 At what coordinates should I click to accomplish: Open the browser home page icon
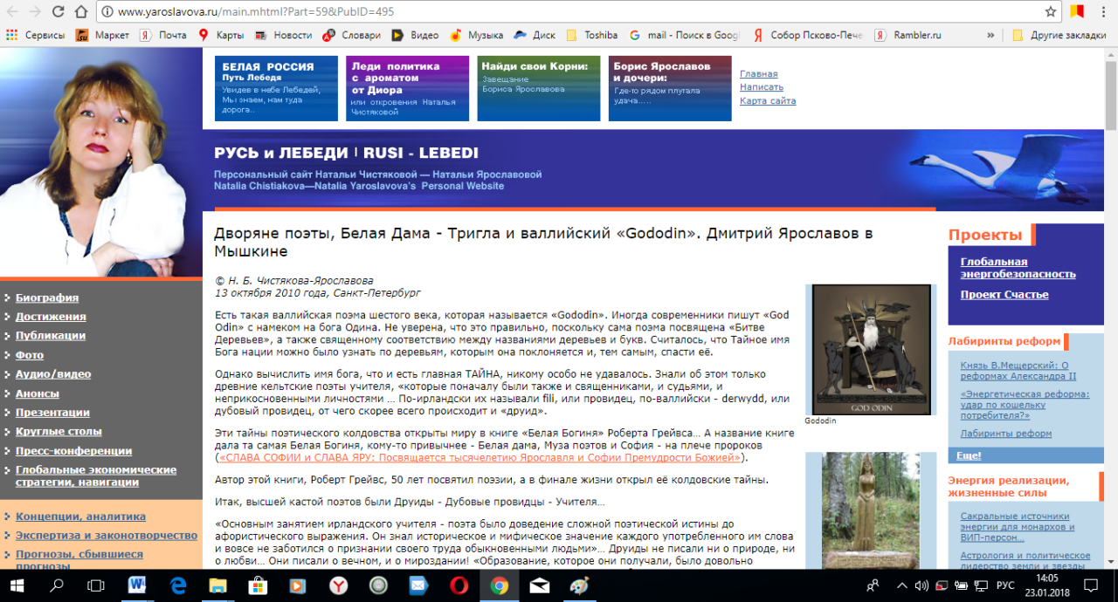81,12
